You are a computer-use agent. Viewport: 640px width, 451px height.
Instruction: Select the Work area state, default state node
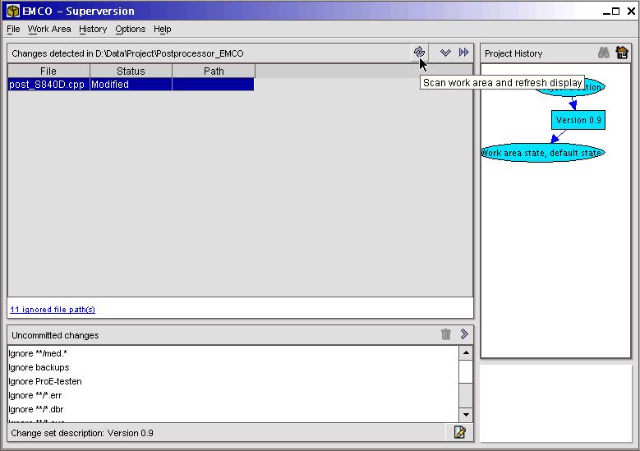(542, 153)
